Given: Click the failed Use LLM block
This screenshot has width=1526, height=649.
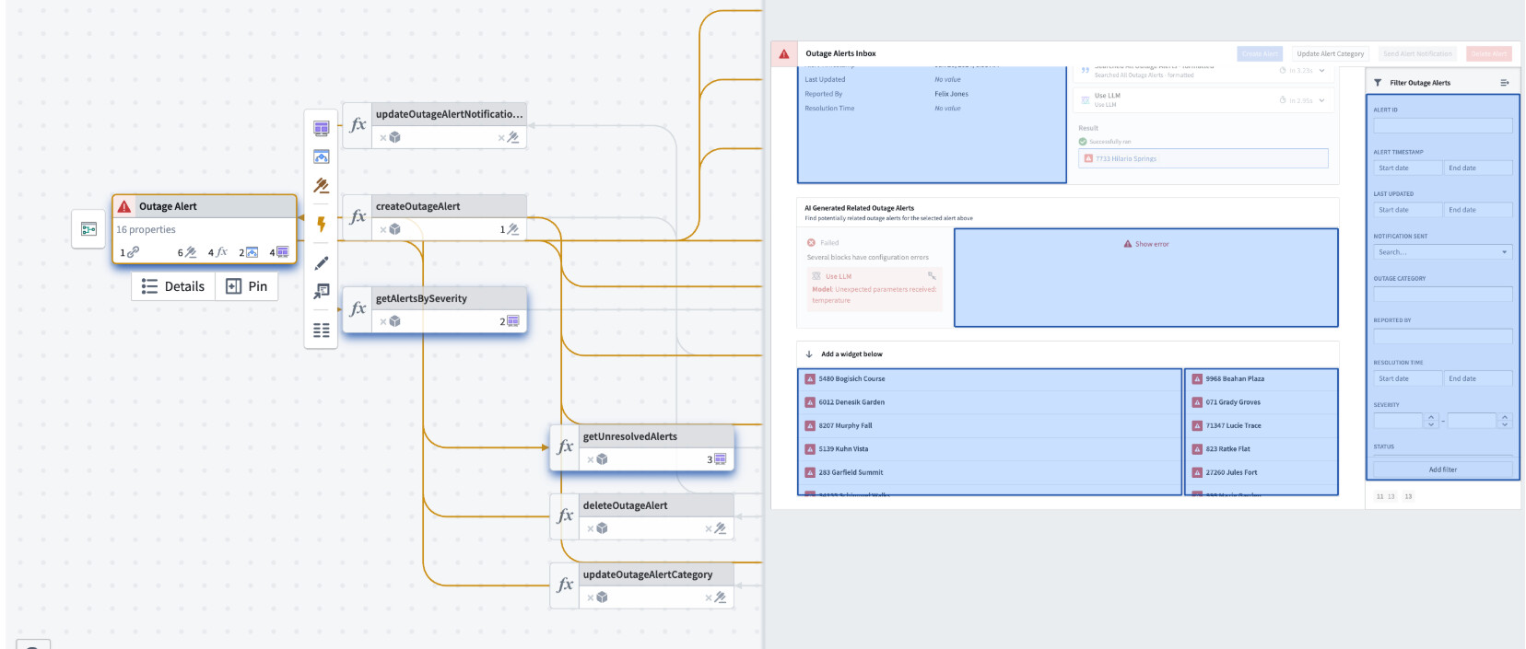Looking at the screenshot, I should 875,288.
